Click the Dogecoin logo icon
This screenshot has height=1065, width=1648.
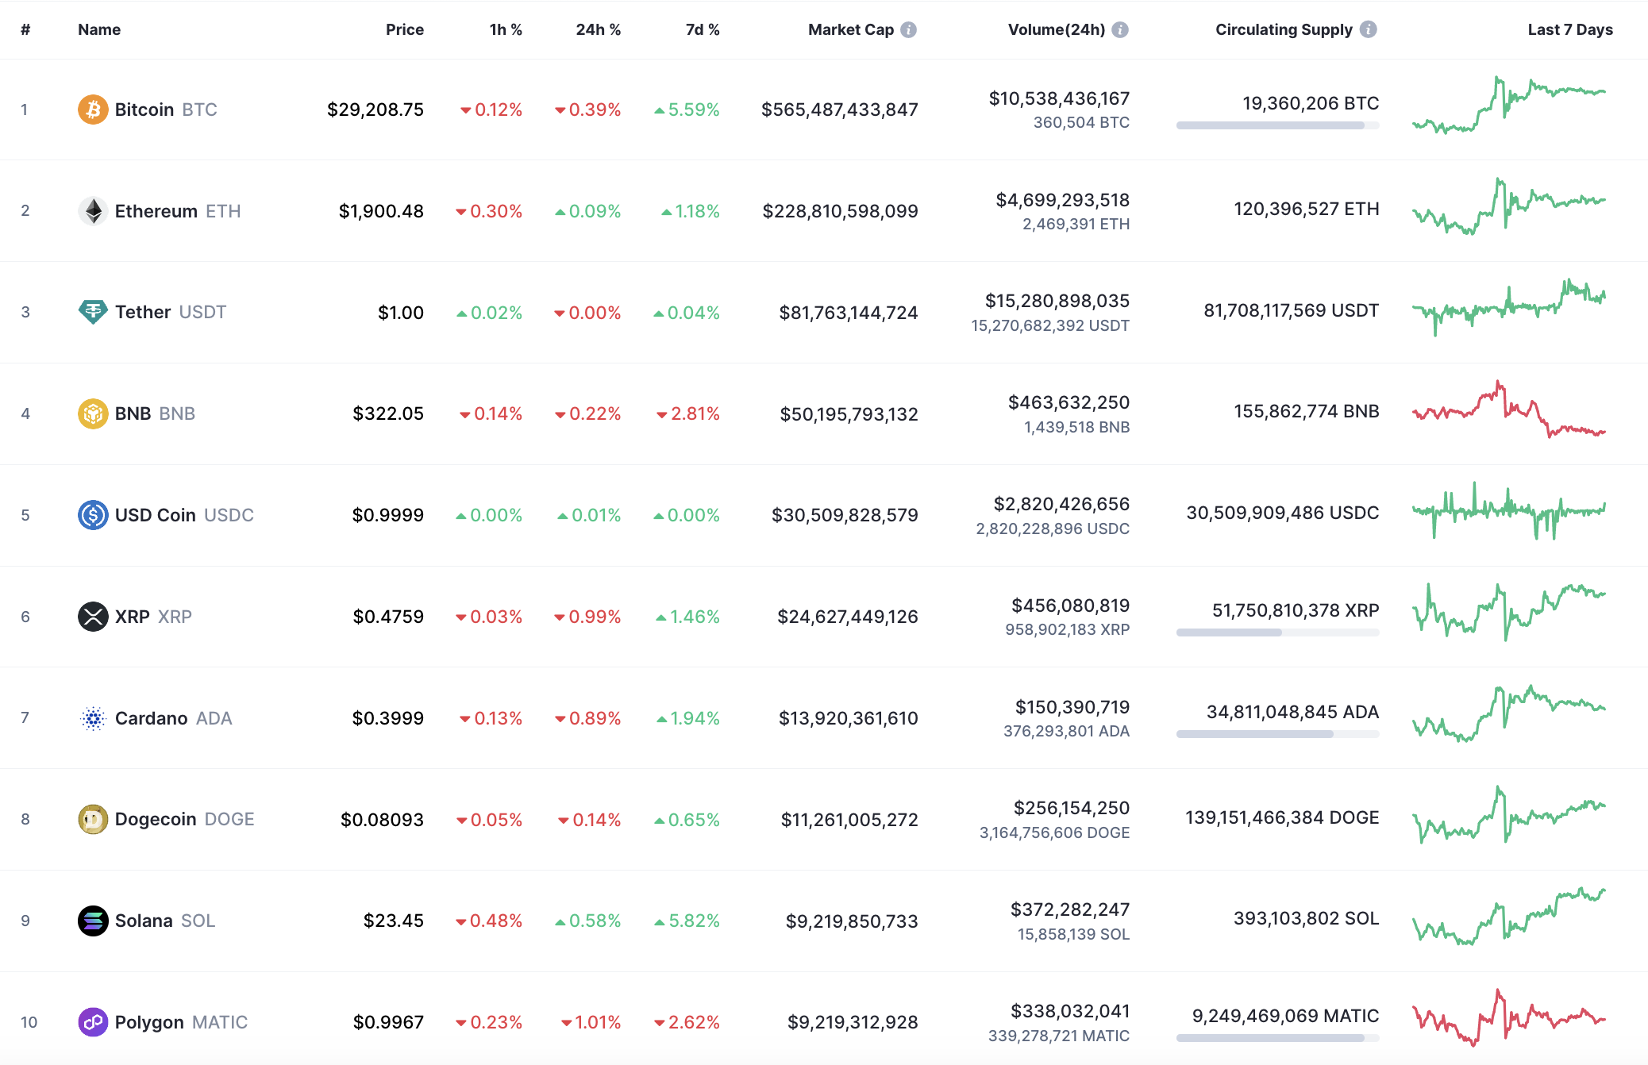pyautogui.click(x=93, y=819)
